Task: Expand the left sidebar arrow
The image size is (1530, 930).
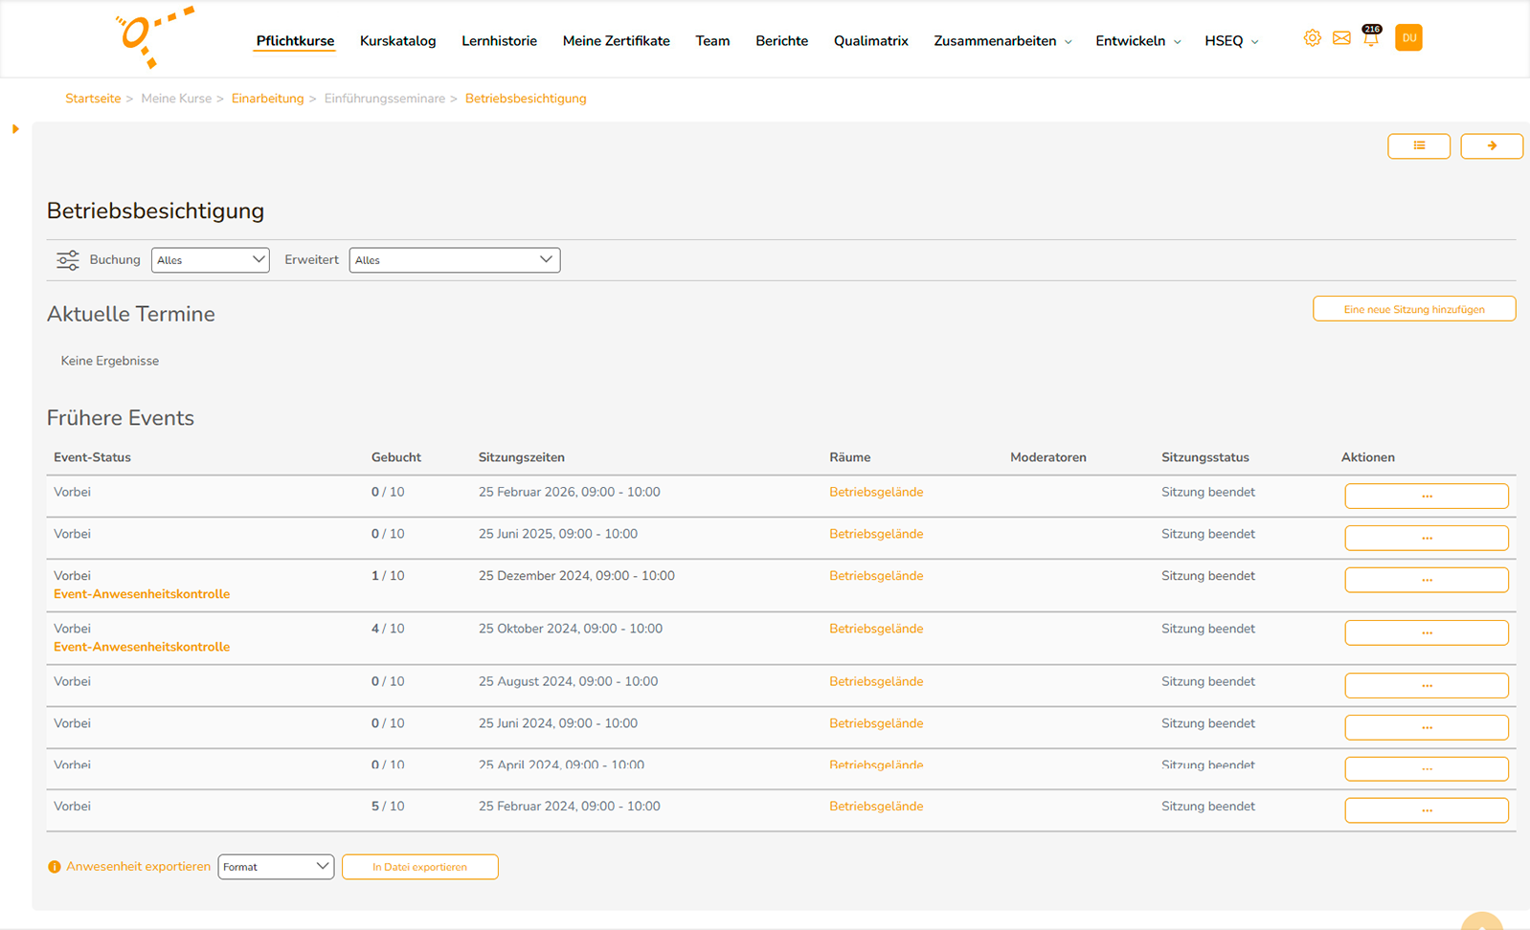Action: tap(15, 128)
